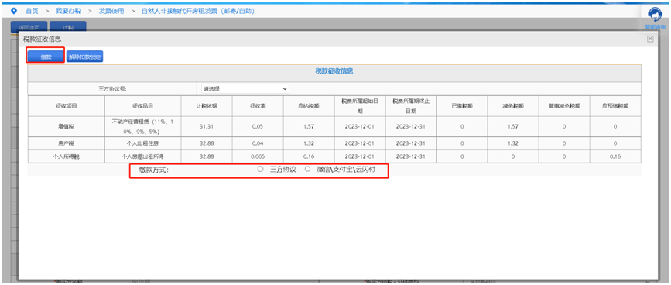Click the 计税 button behind the dialog
This screenshot has width=671, height=285.
[x=68, y=27]
